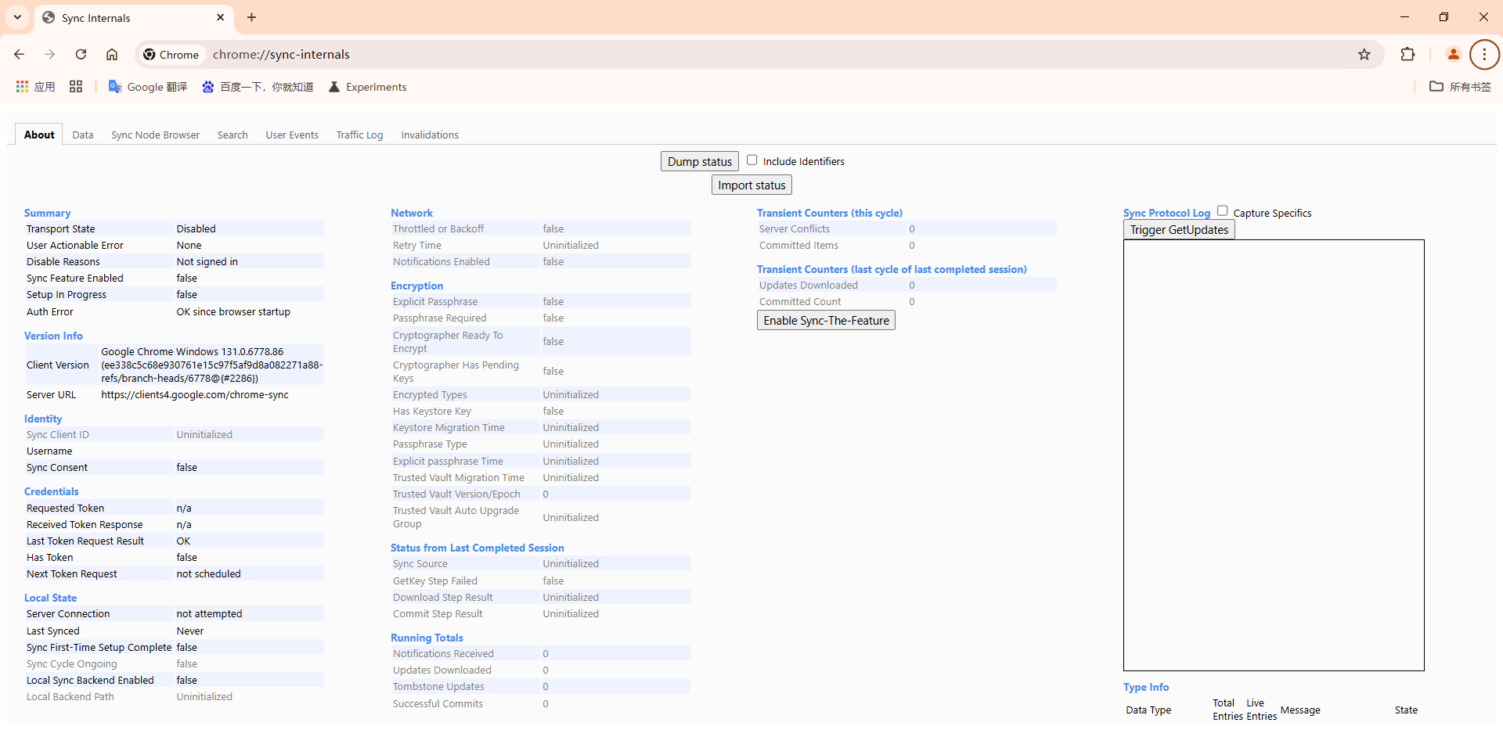The image size is (1503, 744).
Task: Open the tab search dropdown arrow
Action: click(x=17, y=17)
